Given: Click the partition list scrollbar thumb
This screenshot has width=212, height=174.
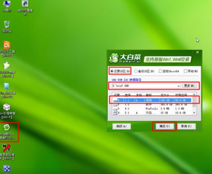Looking at the screenshot, I should pos(194,102).
